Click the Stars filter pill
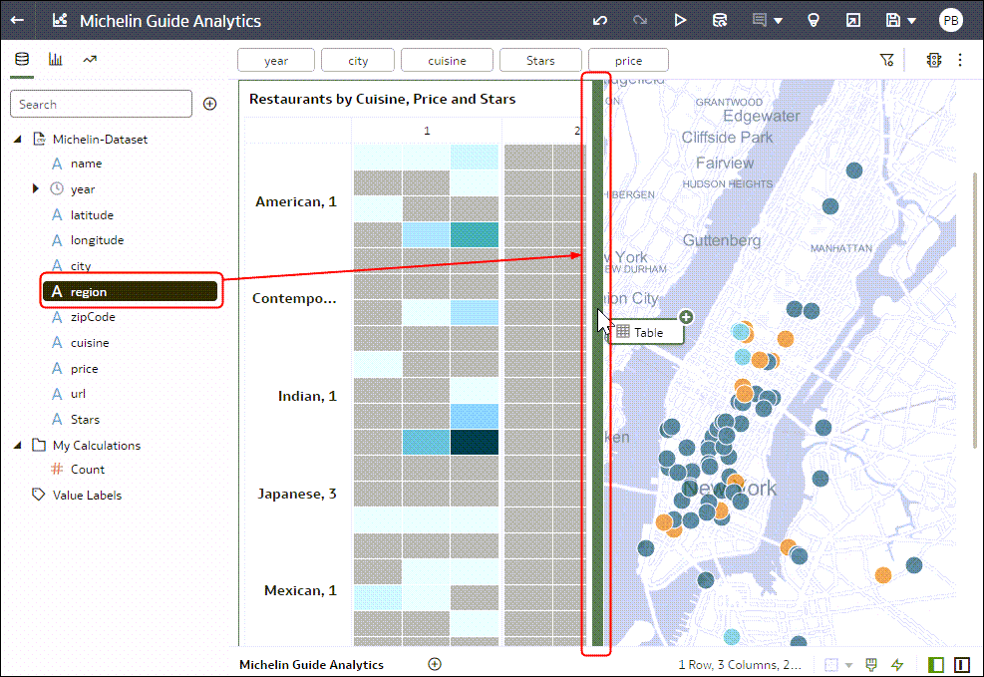 [x=540, y=60]
